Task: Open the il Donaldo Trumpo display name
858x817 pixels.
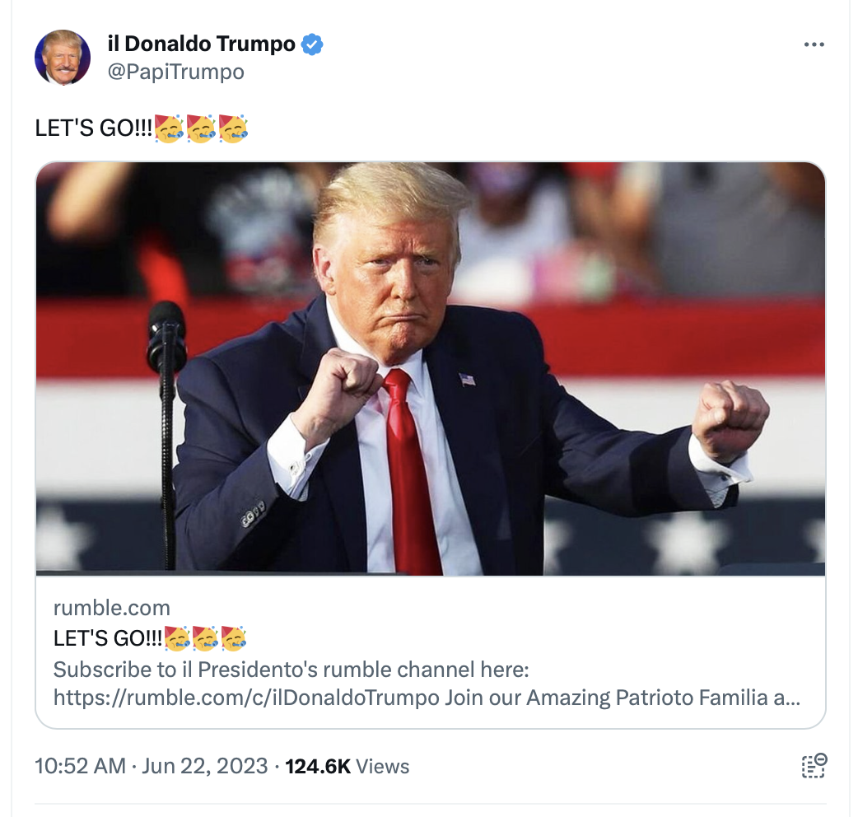Action: pos(202,44)
